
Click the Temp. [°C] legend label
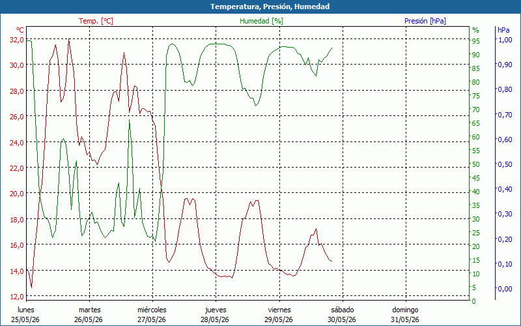pyautogui.click(x=96, y=21)
